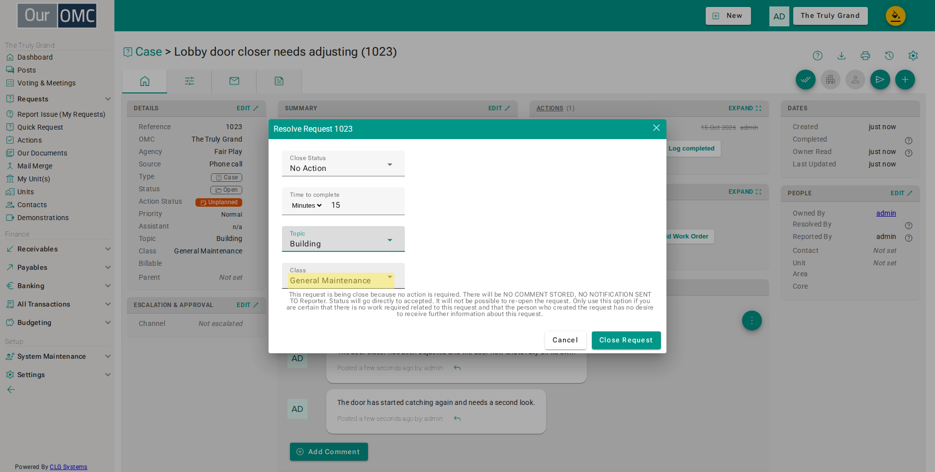The height and width of the screenshot is (472, 935).
Task: Open Dashboard in the sidebar
Action: click(35, 57)
